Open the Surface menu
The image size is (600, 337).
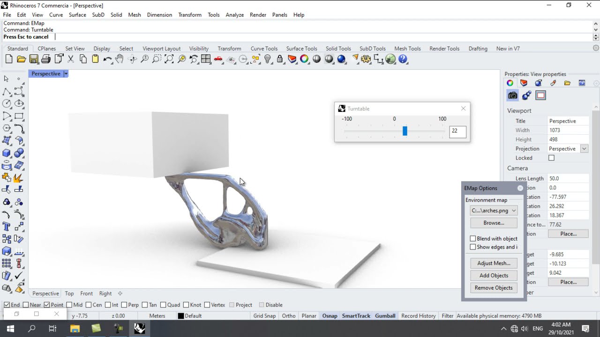coord(77,15)
